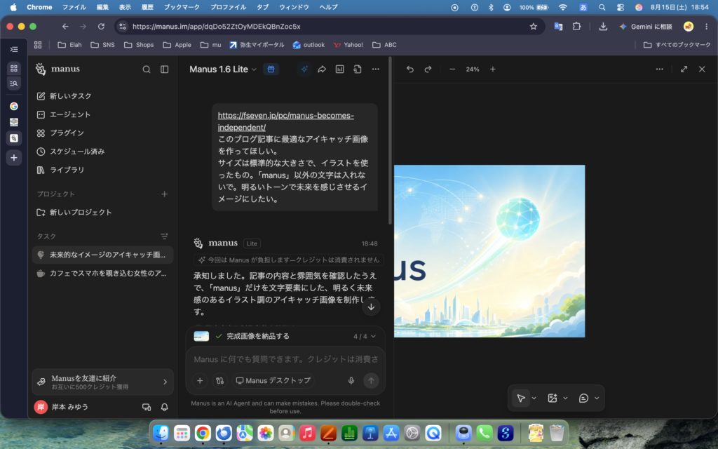
Task: Expand the 4/4 task progress steps
Action: pyautogui.click(x=365, y=336)
